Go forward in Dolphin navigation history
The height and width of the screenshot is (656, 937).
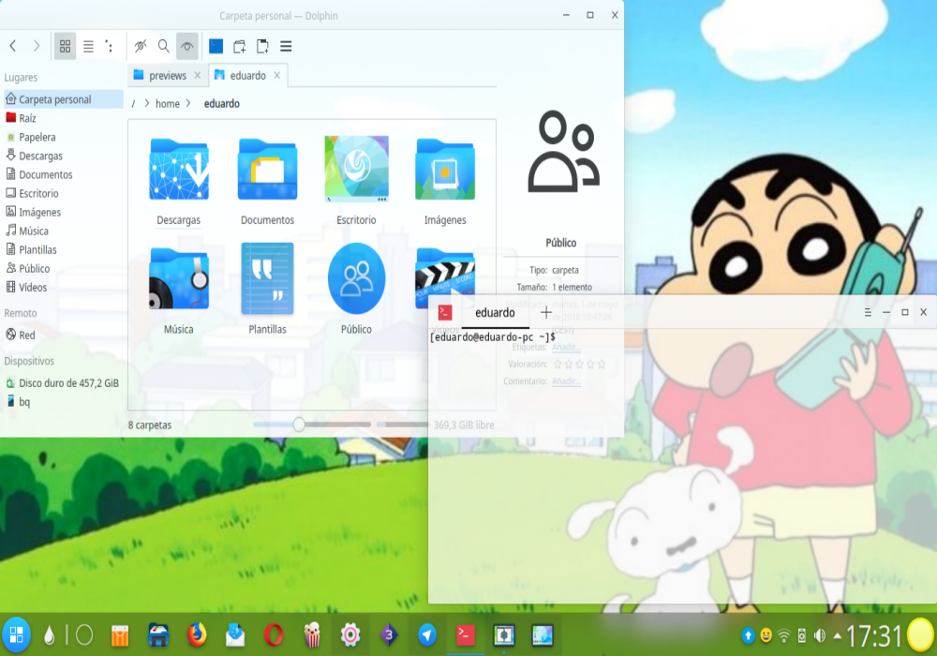37,46
